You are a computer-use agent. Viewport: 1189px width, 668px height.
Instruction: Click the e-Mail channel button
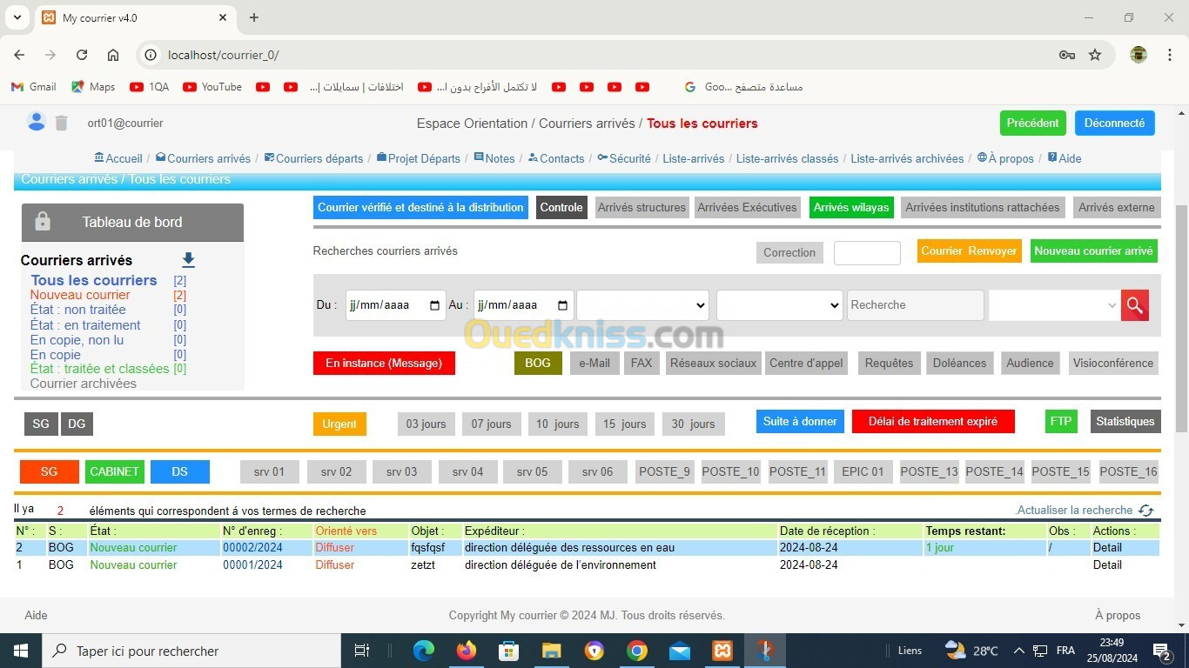click(x=594, y=363)
